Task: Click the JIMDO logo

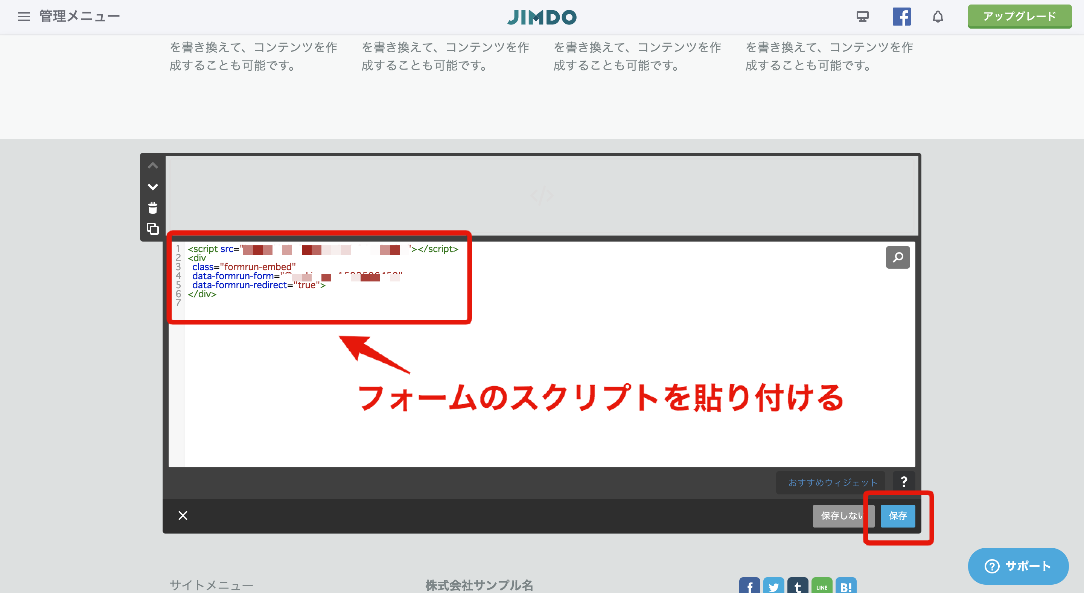Action: (x=542, y=17)
